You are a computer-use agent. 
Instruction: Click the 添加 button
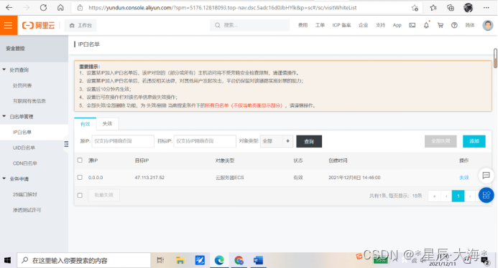pyautogui.click(x=474, y=141)
